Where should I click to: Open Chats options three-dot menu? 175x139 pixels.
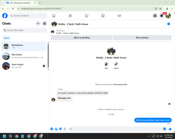click(x=38, y=23)
